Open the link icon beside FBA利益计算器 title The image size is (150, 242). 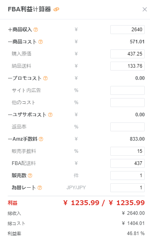[x=56, y=9]
